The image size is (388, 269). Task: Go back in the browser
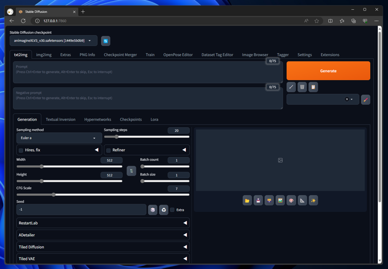click(12, 21)
